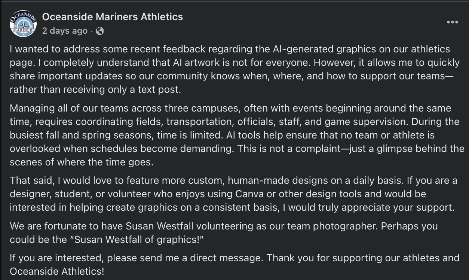Click the paragraph beginning "That said, I would love"
Screen dimensions: 469x280
(x=233, y=194)
